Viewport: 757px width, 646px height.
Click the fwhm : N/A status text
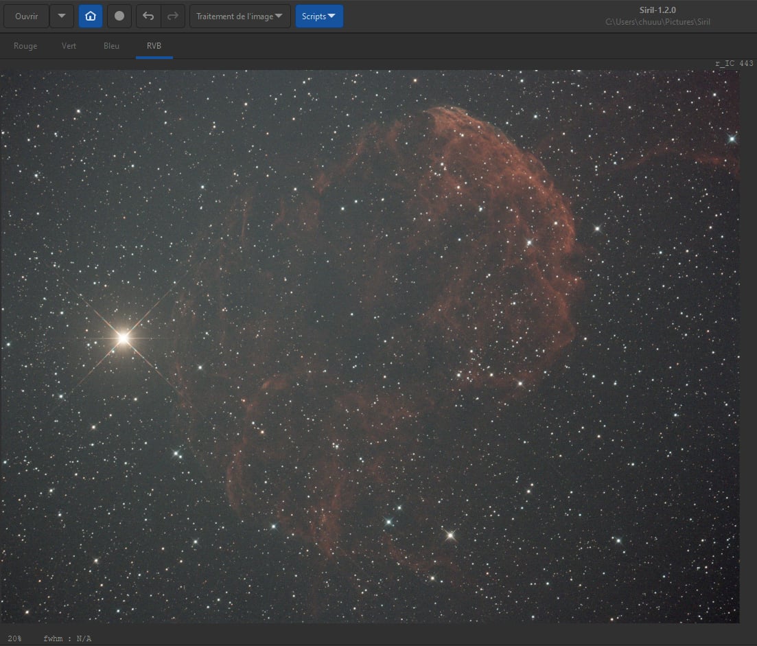click(x=67, y=638)
